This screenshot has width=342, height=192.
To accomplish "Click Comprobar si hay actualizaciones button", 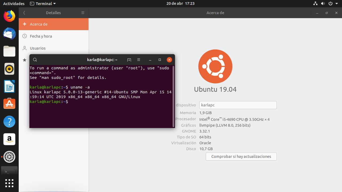I will pyautogui.click(x=241, y=157).
